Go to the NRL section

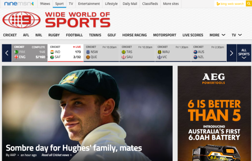tap(39, 35)
